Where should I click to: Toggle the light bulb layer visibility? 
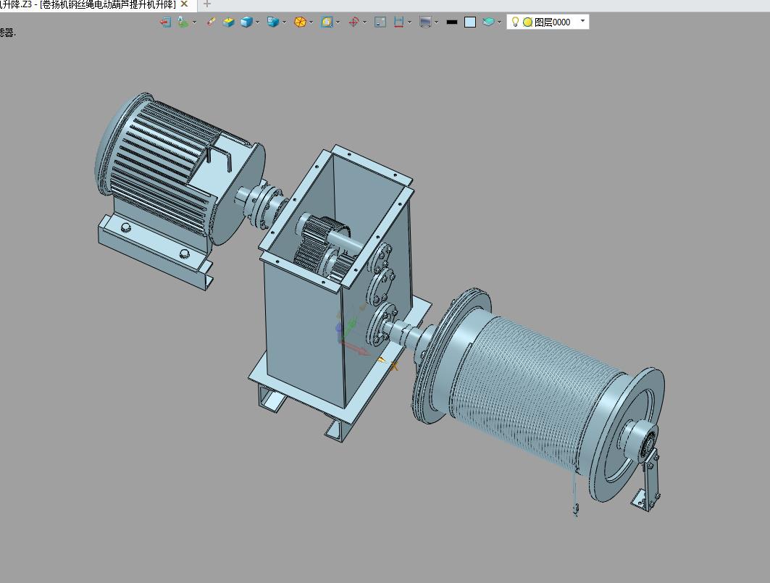(x=515, y=22)
